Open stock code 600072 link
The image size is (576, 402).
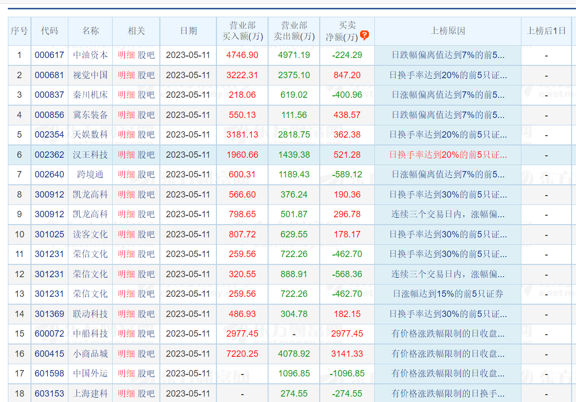tap(50, 334)
